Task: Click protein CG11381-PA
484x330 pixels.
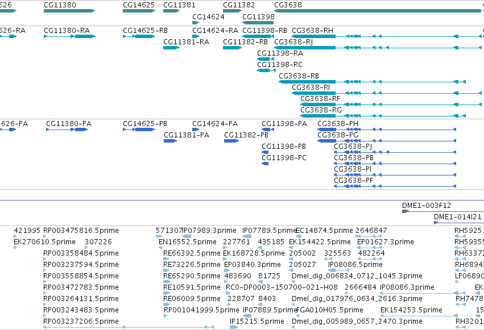Action: (x=171, y=141)
